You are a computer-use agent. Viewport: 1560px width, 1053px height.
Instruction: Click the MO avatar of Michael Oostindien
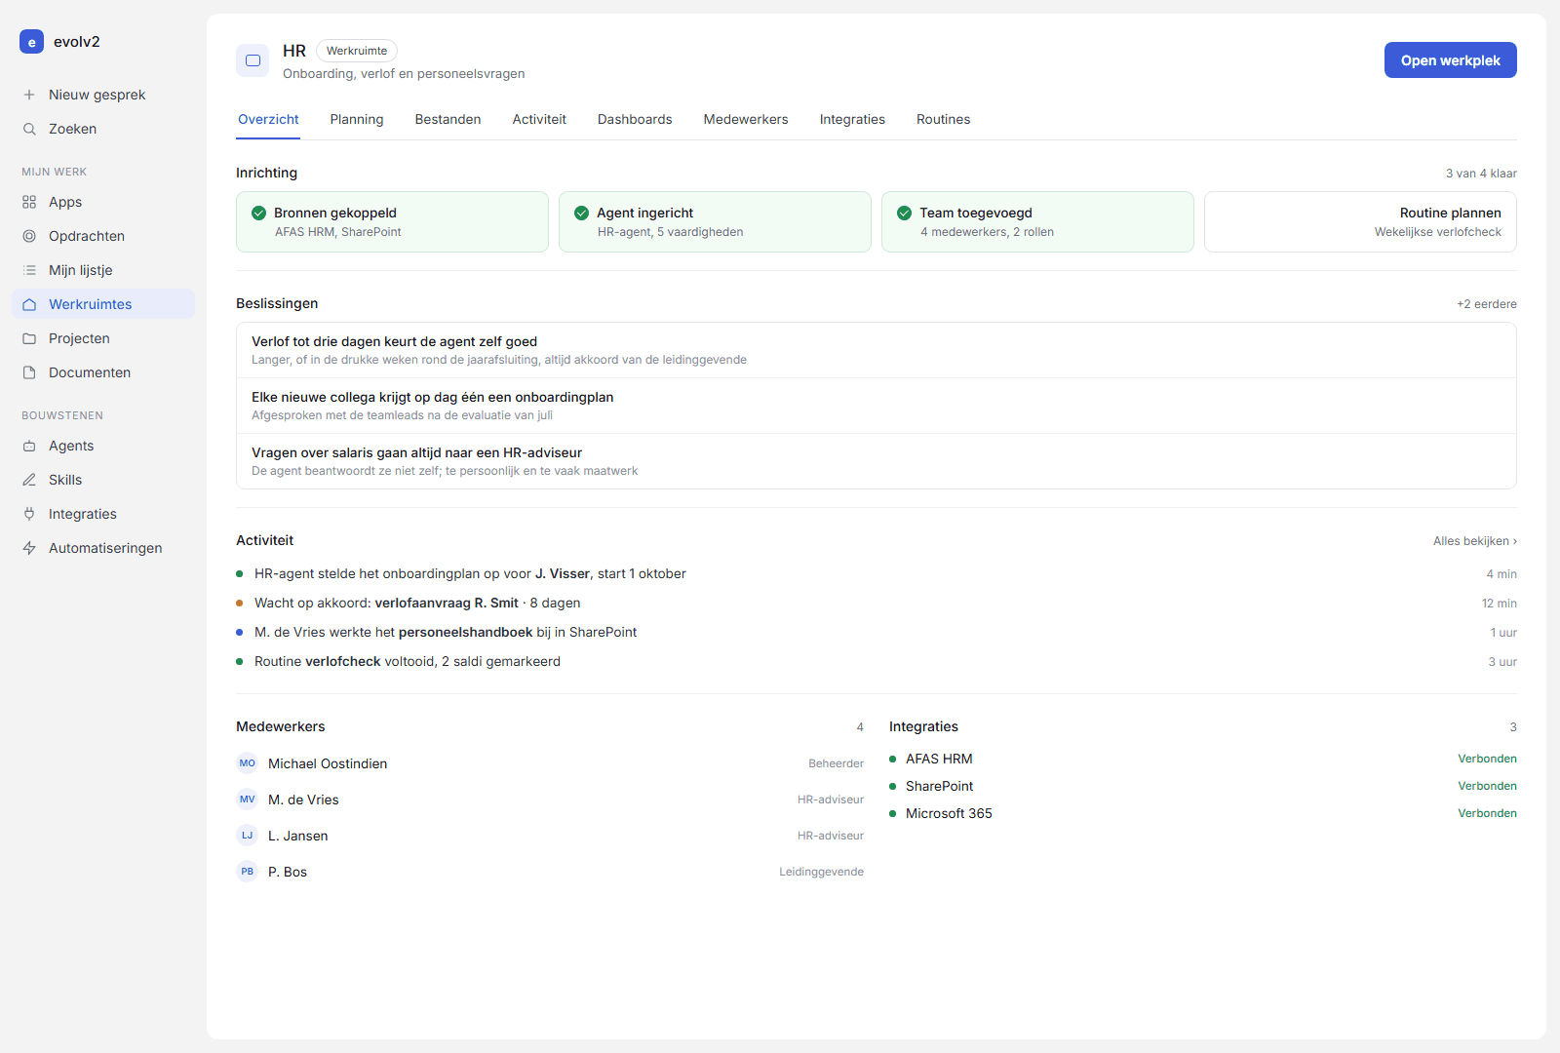(248, 763)
